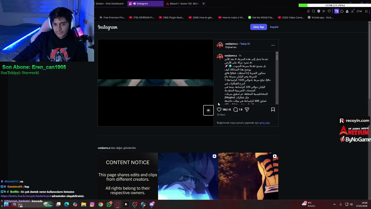Click giriş yap link below the post
This screenshot has width=371, height=209.
pyautogui.click(x=265, y=123)
